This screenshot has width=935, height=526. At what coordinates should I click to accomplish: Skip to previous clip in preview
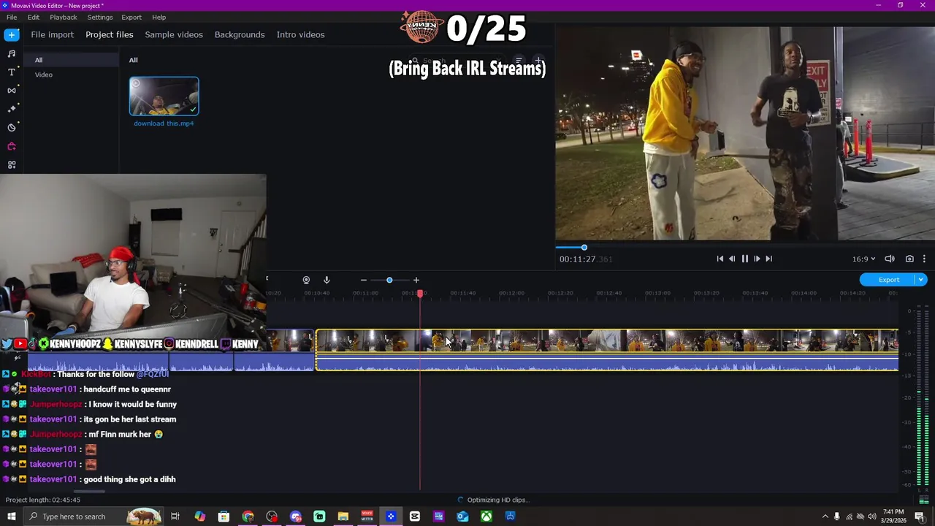pos(720,259)
